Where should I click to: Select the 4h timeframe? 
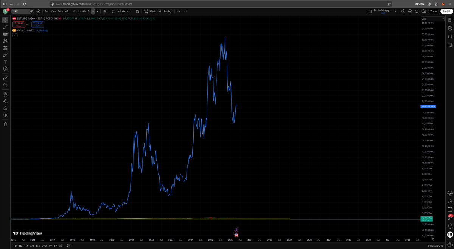[84, 11]
